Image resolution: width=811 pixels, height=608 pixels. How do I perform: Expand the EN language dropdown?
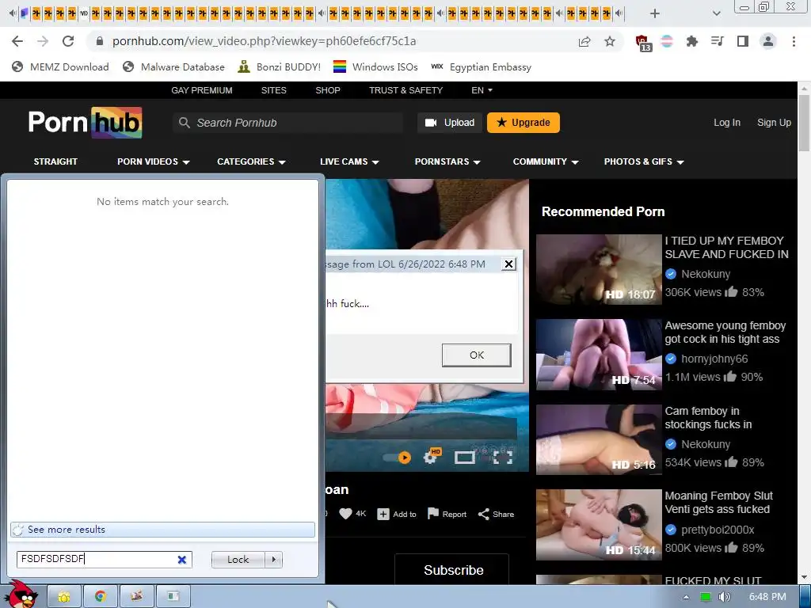point(482,90)
